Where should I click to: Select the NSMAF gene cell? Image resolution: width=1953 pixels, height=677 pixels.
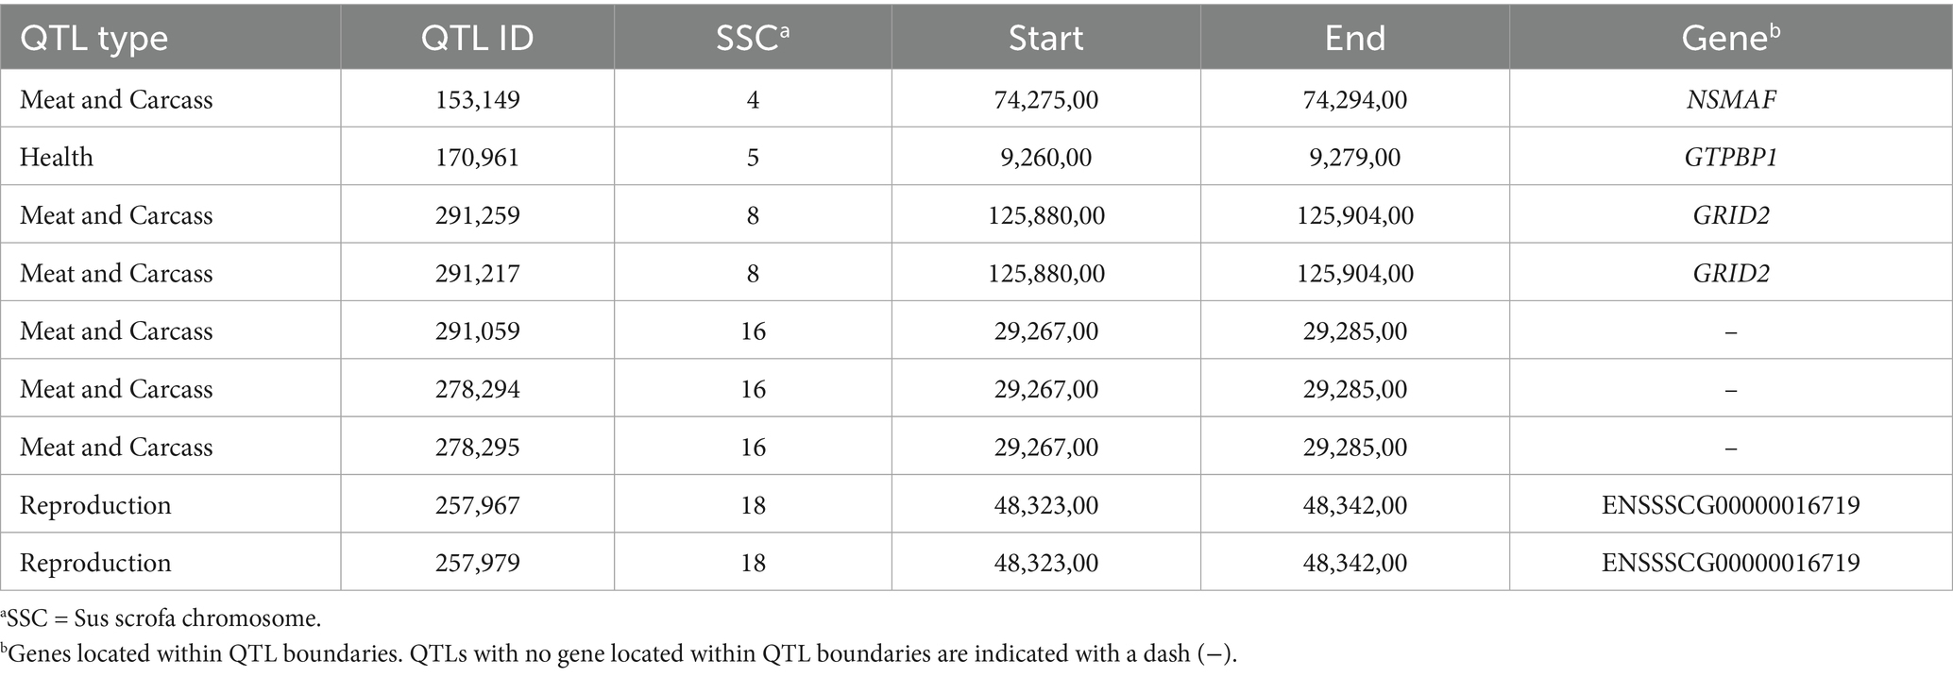1730,99
